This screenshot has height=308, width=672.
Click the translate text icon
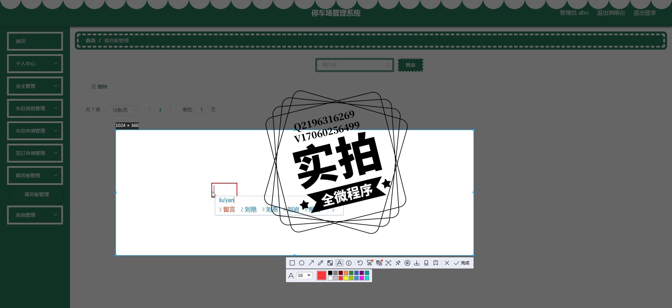coord(379,263)
